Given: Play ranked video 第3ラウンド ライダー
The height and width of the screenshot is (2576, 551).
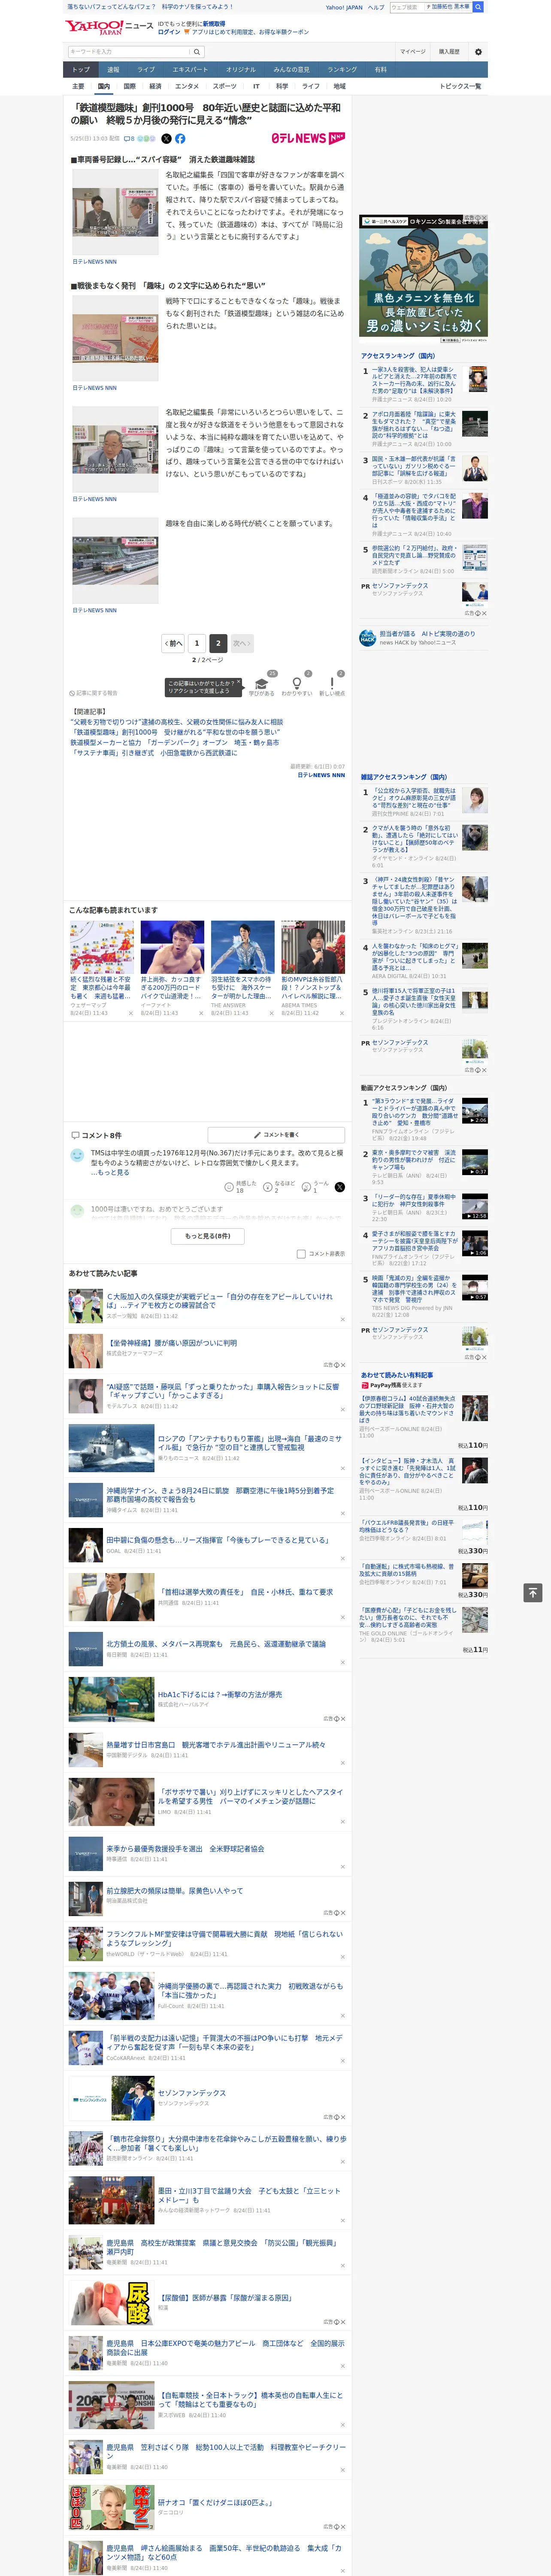Looking at the screenshot, I should click(475, 1111).
